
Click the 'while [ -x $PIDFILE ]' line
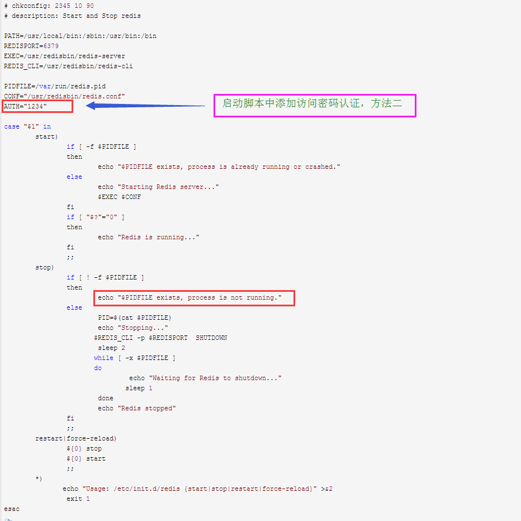(135, 358)
